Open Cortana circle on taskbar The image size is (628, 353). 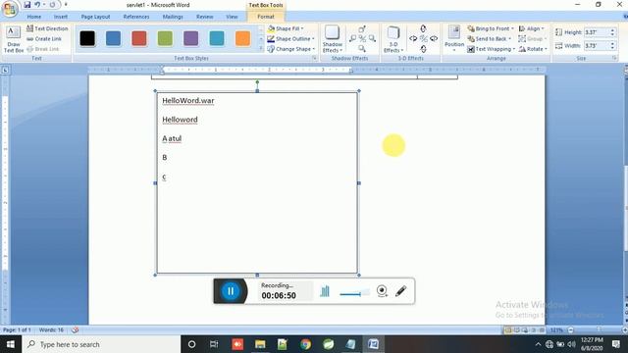(x=192, y=344)
